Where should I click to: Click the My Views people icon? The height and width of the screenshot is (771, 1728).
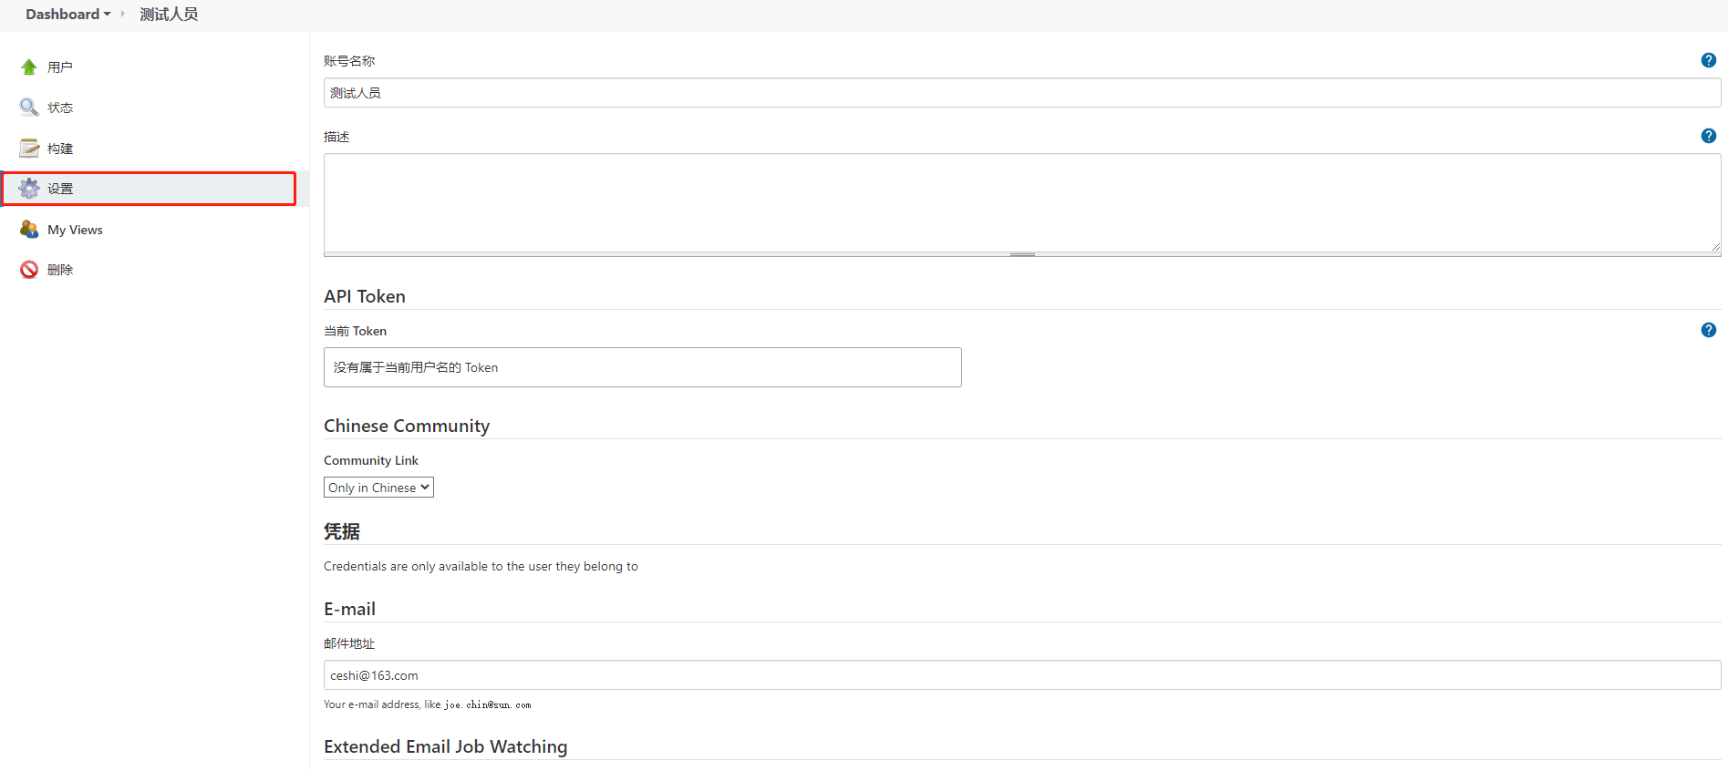tap(29, 230)
